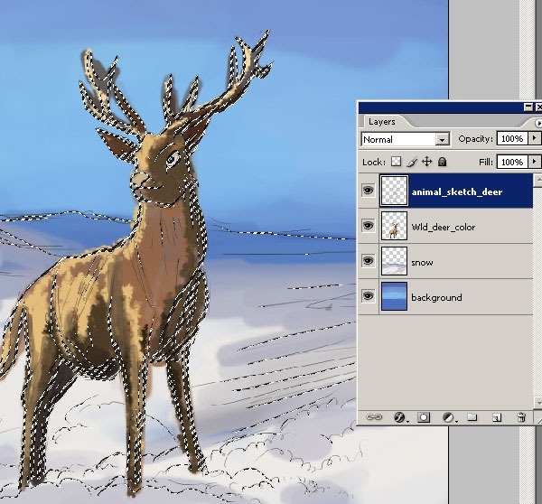The image size is (542, 504).
Task: Open the Opacity slider arrow
Action: 535,138
